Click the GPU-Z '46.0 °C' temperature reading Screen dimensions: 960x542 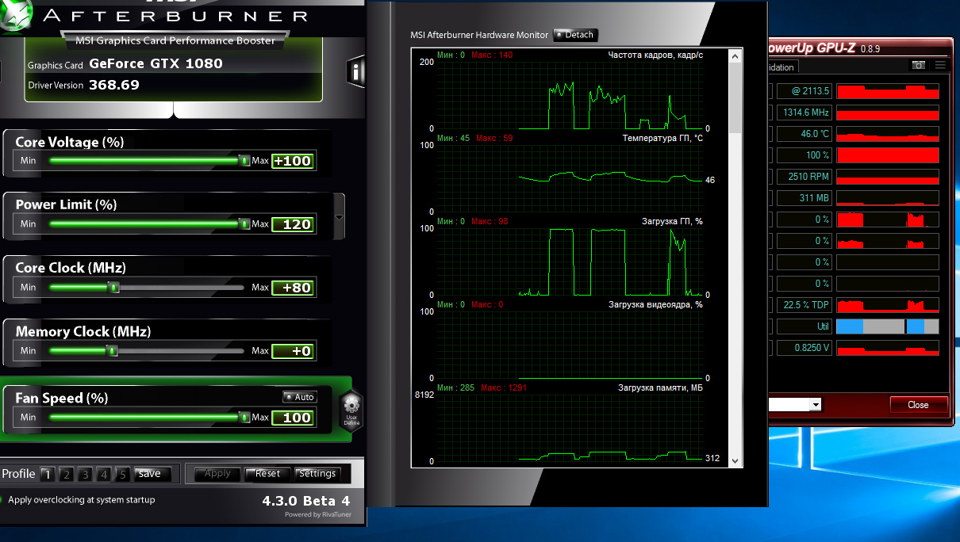(804, 134)
